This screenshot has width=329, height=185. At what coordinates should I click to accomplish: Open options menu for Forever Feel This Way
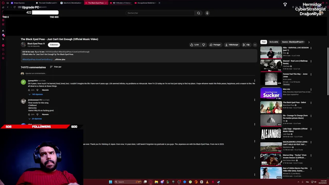pyautogui.click(x=311, y=74)
